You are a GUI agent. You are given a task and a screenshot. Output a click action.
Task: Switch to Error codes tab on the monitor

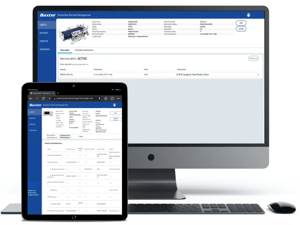point(65,50)
